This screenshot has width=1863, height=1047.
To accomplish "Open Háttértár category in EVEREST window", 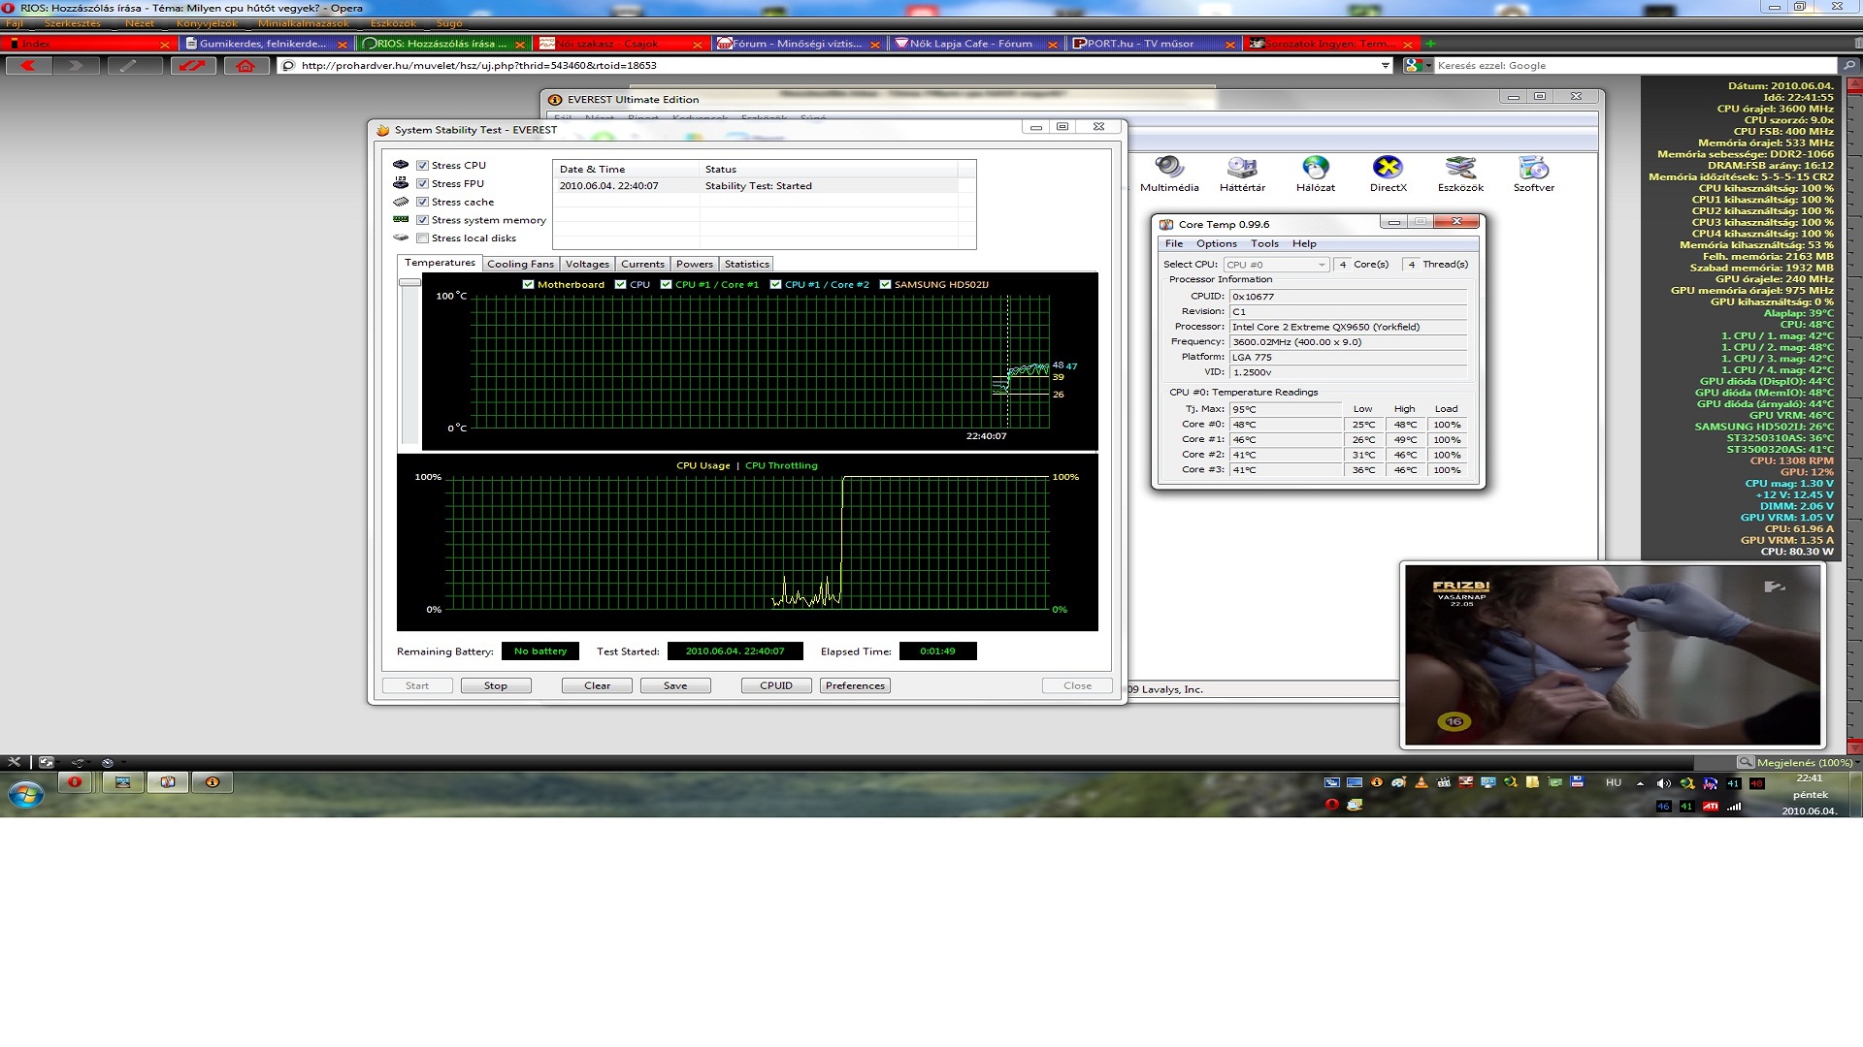I will click(x=1242, y=174).
